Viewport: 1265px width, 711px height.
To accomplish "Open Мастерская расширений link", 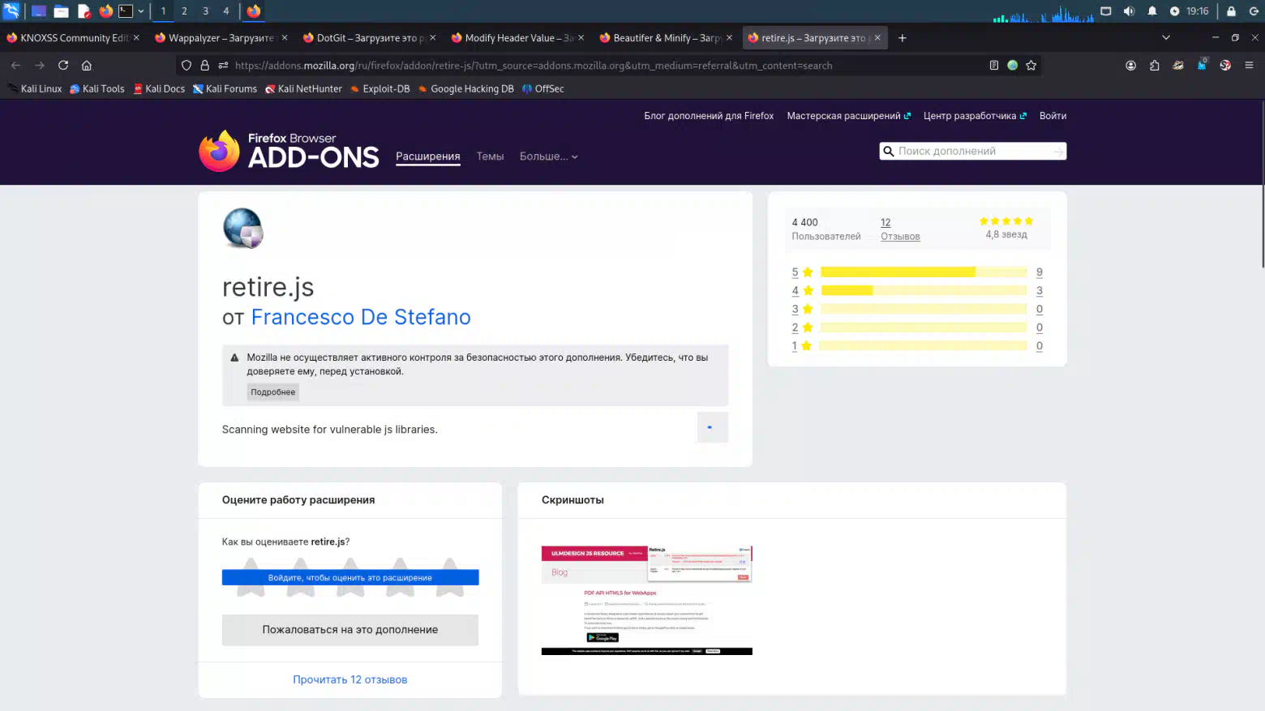I will pyautogui.click(x=848, y=116).
